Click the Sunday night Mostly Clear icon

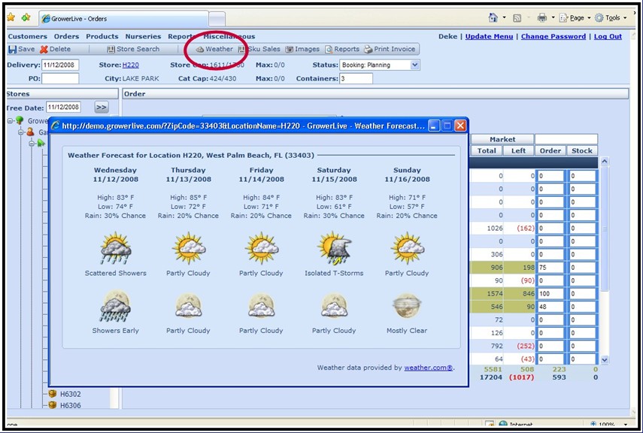click(407, 306)
